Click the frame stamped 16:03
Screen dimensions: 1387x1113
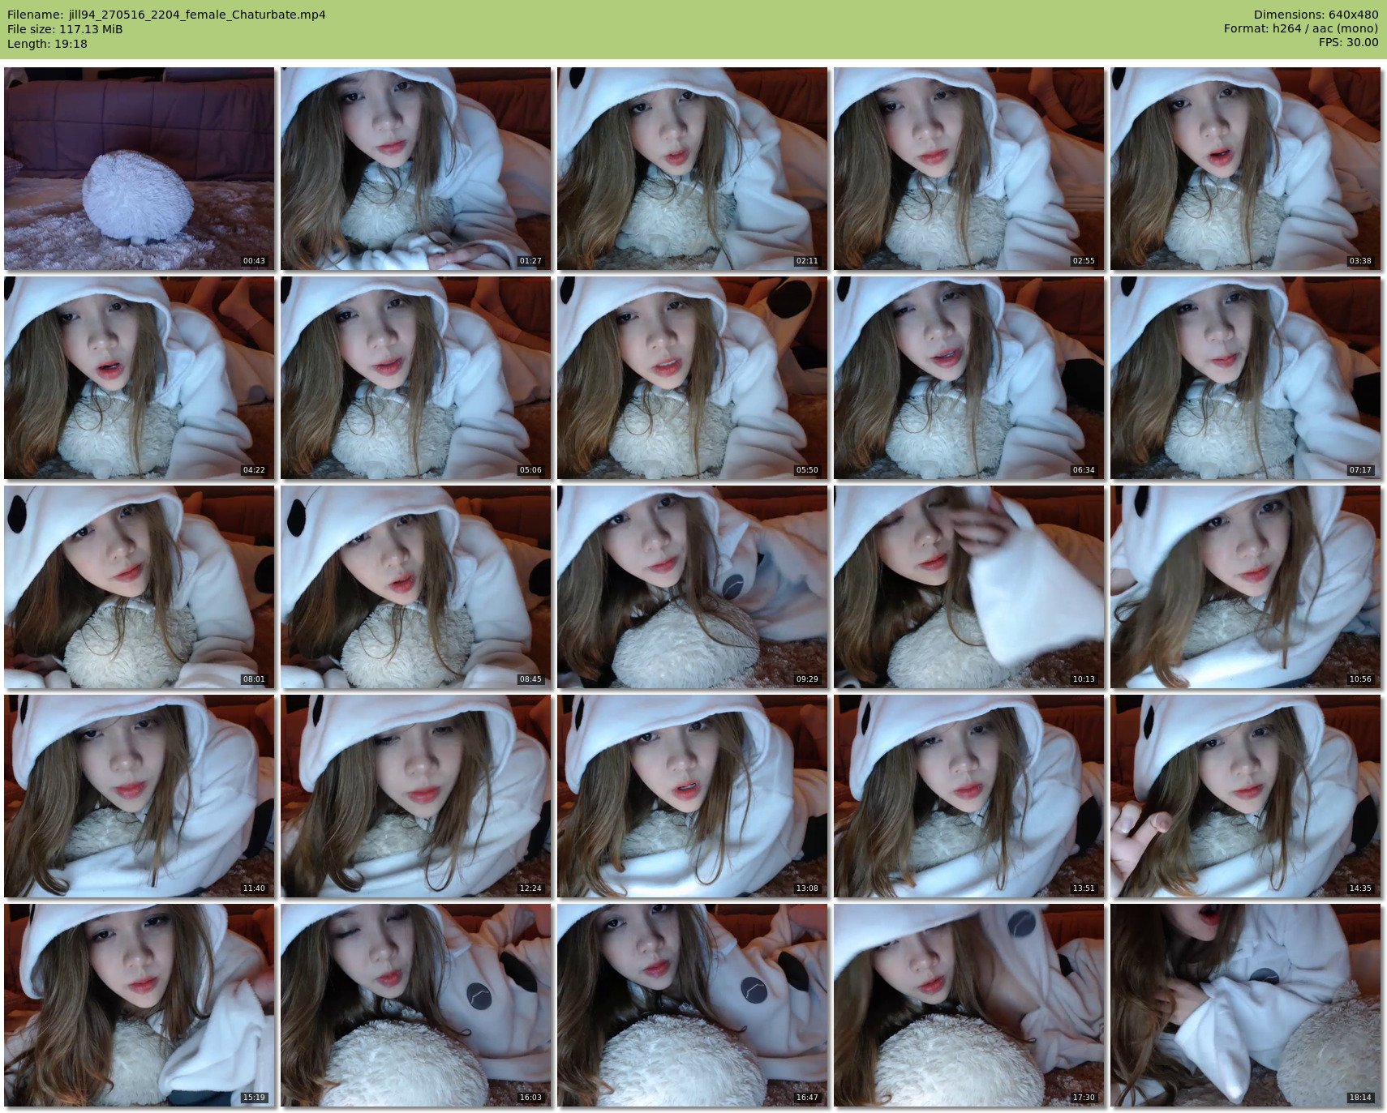tap(416, 1005)
